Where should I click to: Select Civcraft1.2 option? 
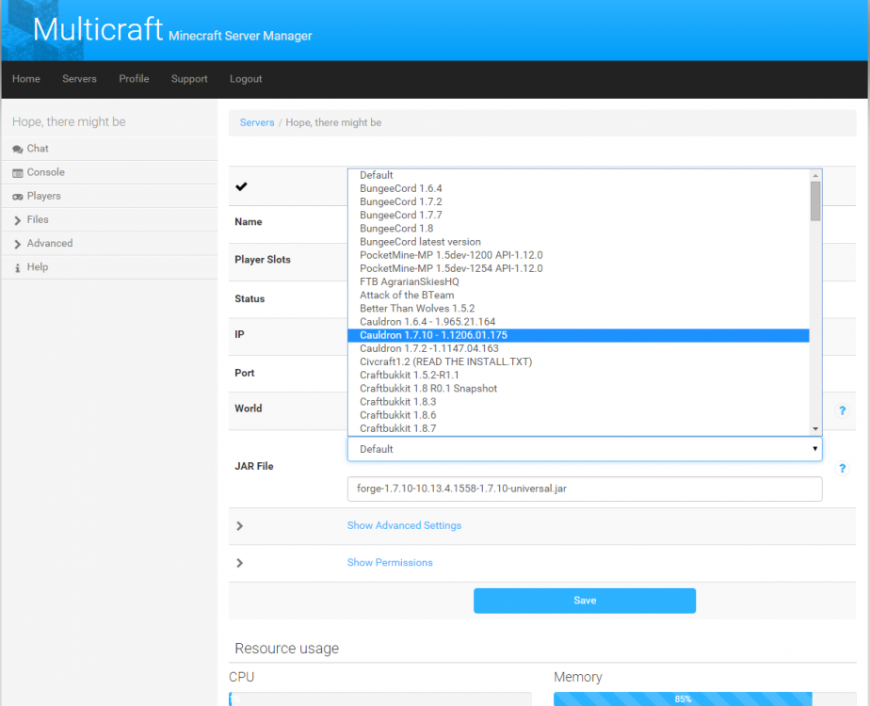pyautogui.click(x=578, y=361)
